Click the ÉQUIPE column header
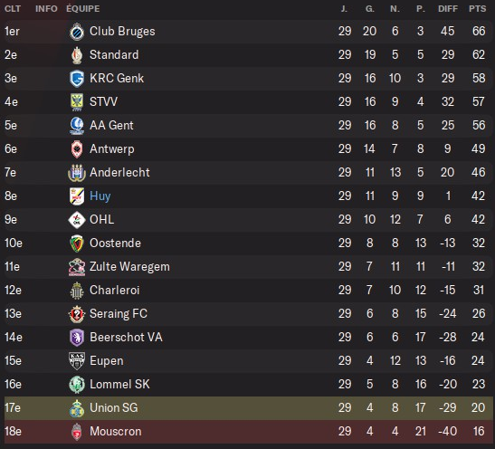The width and height of the screenshot is (495, 449). (83, 8)
